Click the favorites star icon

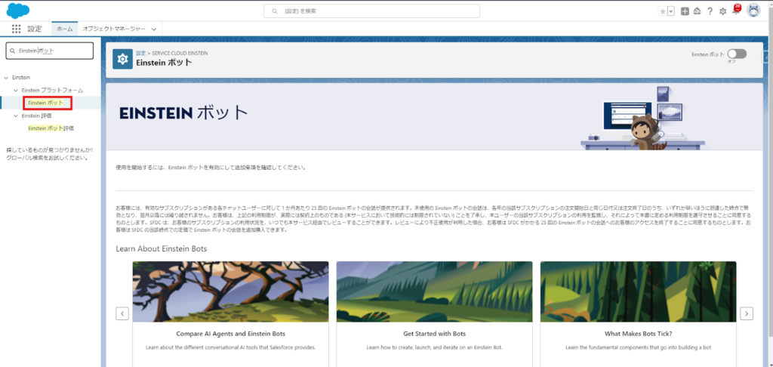[x=662, y=11]
